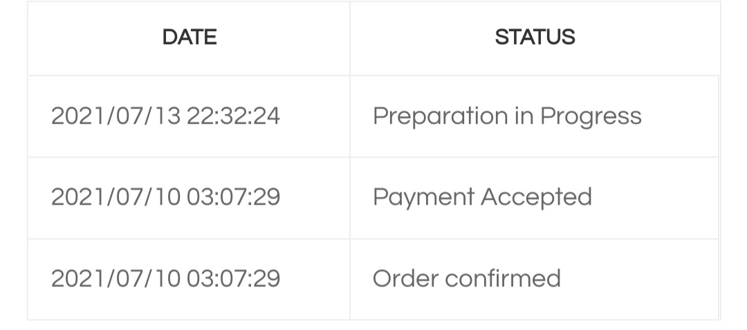The height and width of the screenshot is (330, 747).
Task: Click 2021/07/10 date in Order confirmed row
Action: [x=116, y=279]
